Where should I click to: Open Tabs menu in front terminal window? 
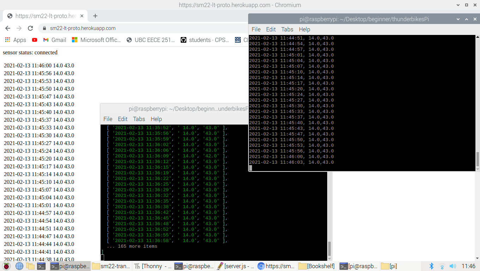(x=287, y=29)
